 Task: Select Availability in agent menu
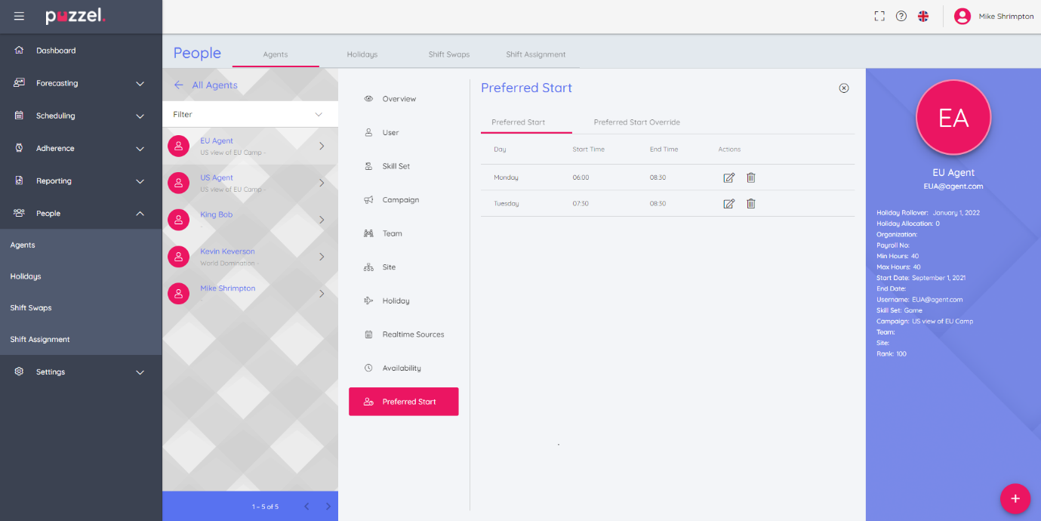point(401,368)
